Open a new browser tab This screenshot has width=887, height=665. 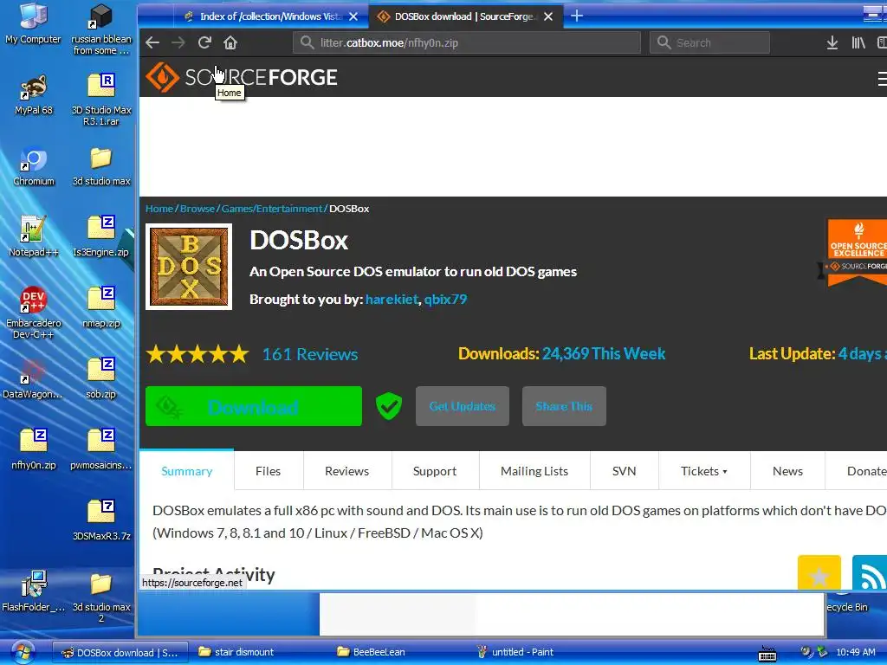(x=576, y=16)
